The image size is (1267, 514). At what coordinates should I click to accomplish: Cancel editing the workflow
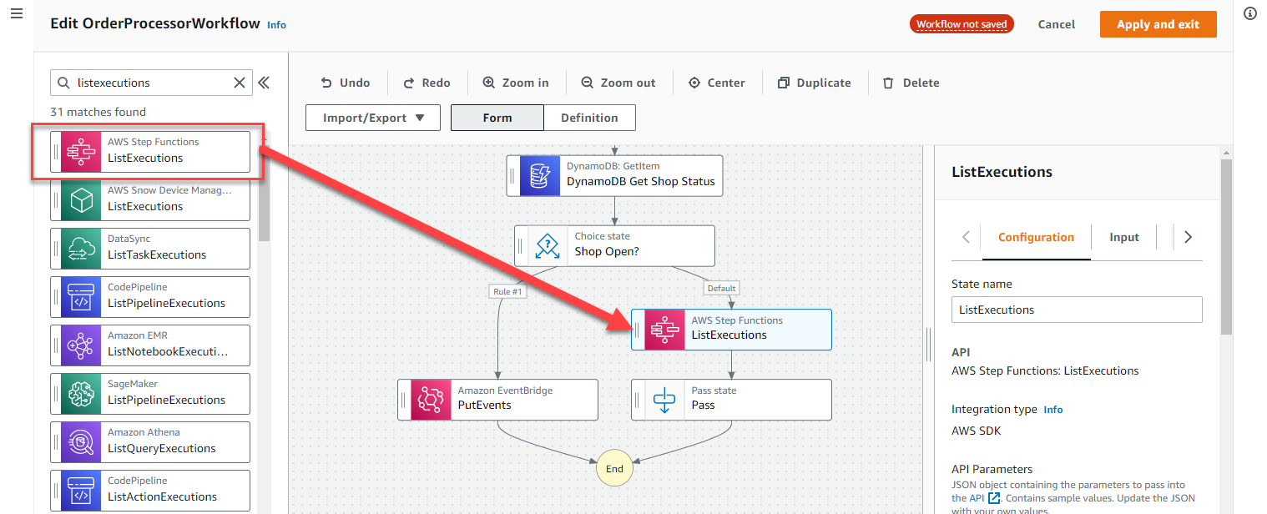pos(1057,24)
